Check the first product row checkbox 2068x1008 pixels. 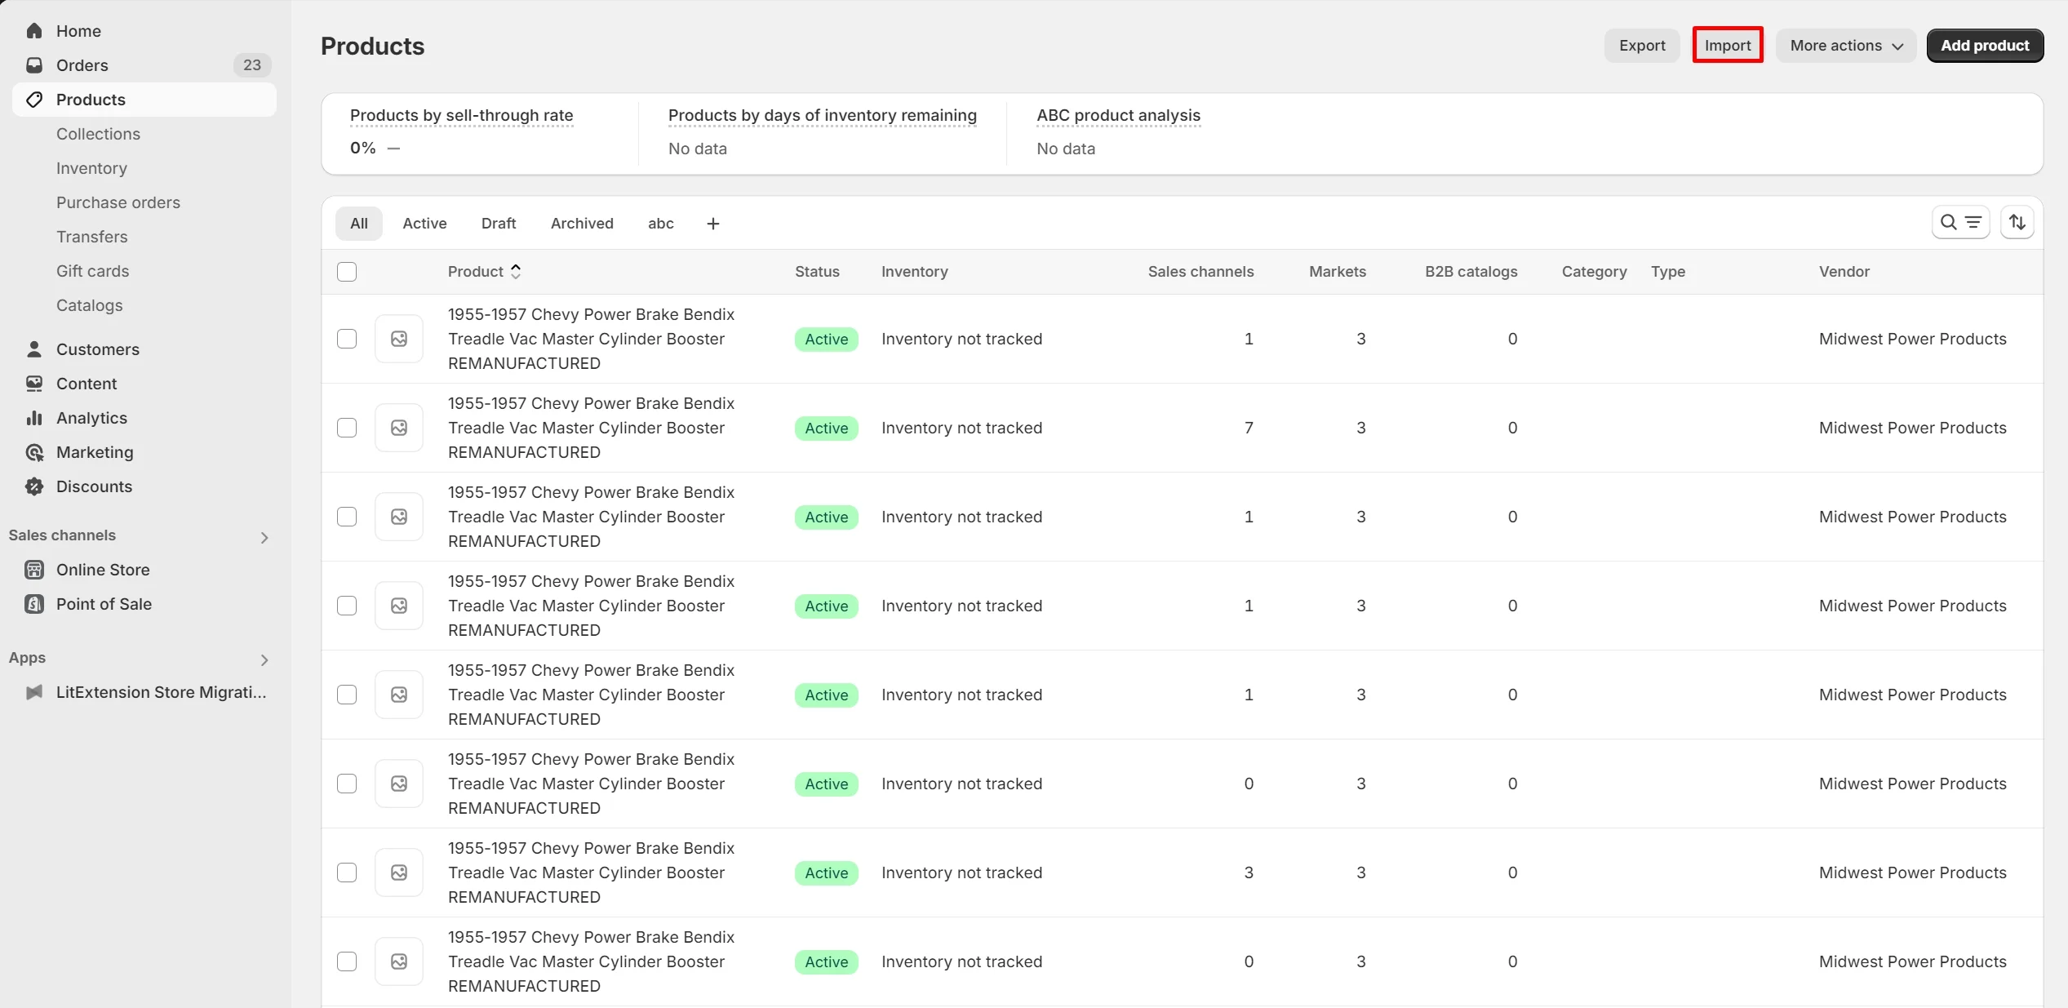pos(347,339)
